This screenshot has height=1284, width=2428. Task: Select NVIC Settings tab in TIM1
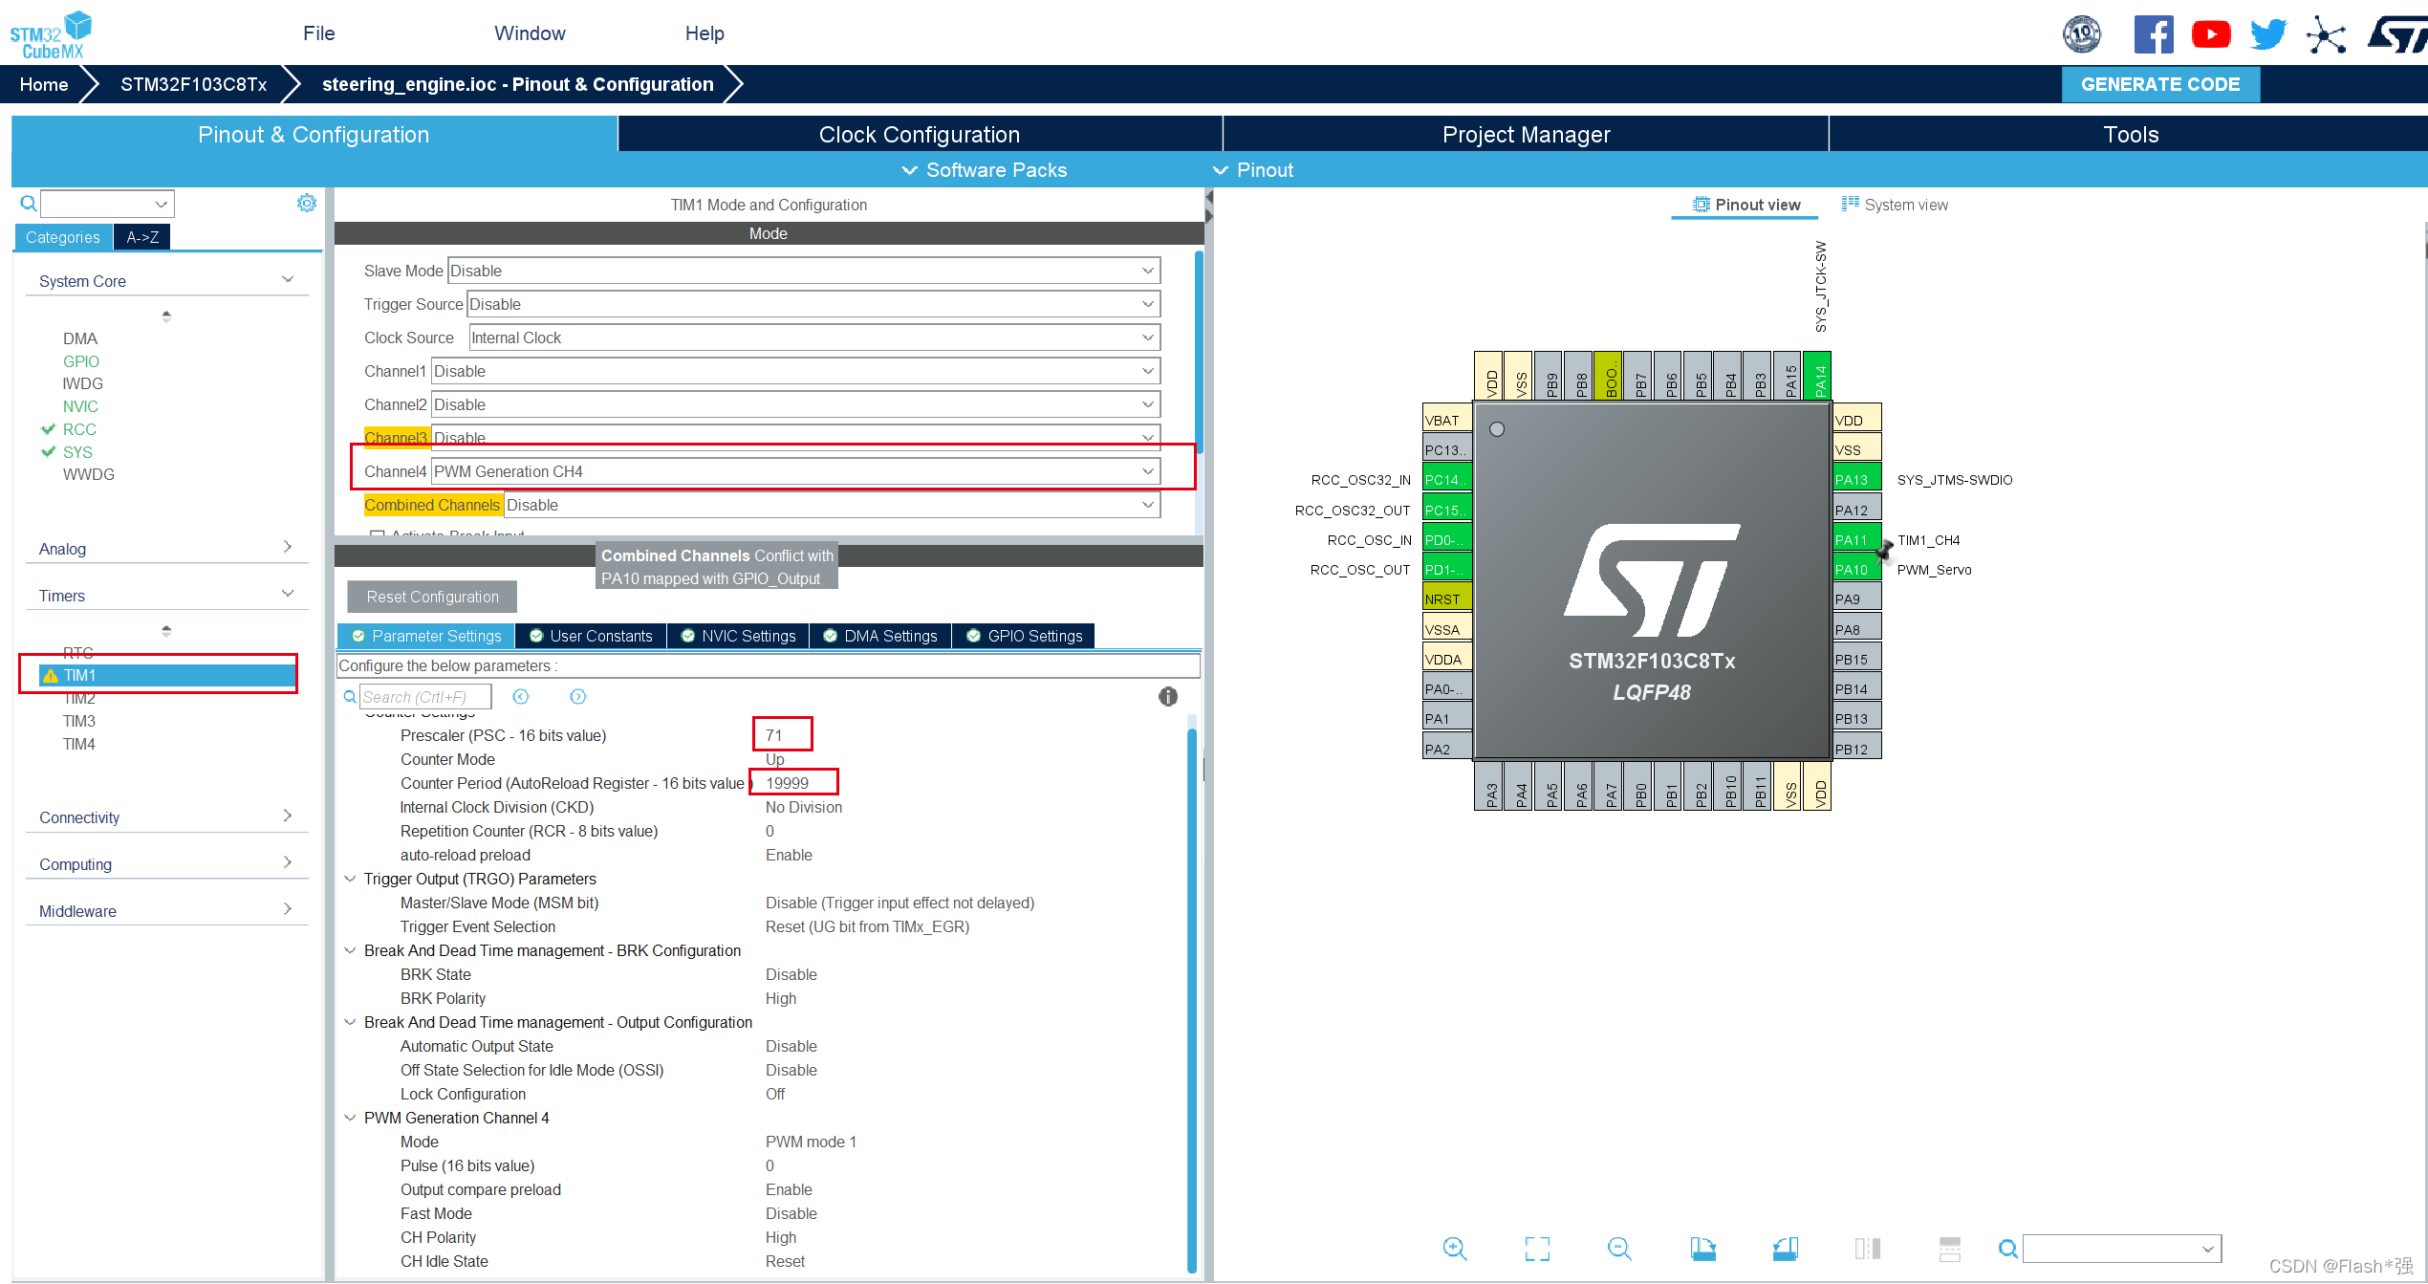coord(744,635)
